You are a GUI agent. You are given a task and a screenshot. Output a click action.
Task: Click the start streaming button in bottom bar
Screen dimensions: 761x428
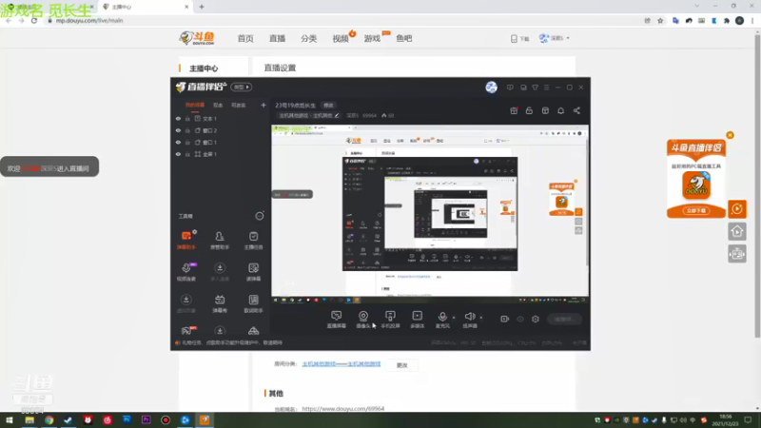(564, 319)
